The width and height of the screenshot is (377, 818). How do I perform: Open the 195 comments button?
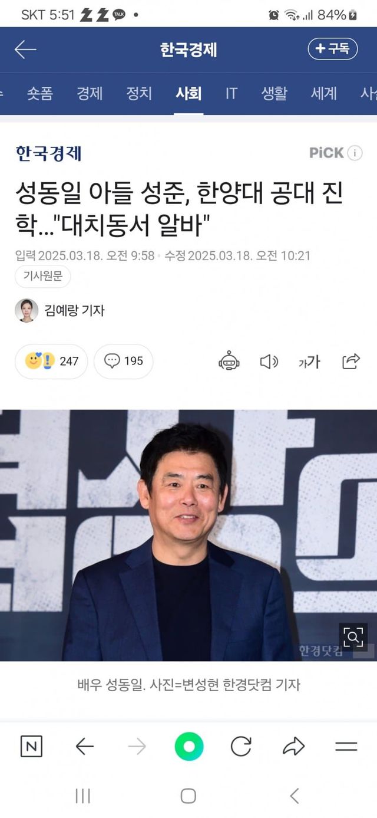(124, 361)
